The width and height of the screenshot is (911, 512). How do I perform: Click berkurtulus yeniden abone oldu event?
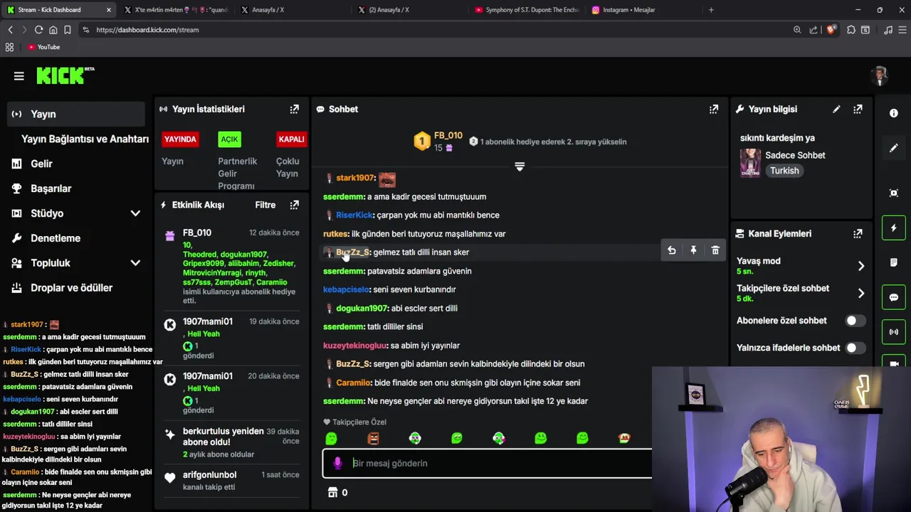pos(231,442)
